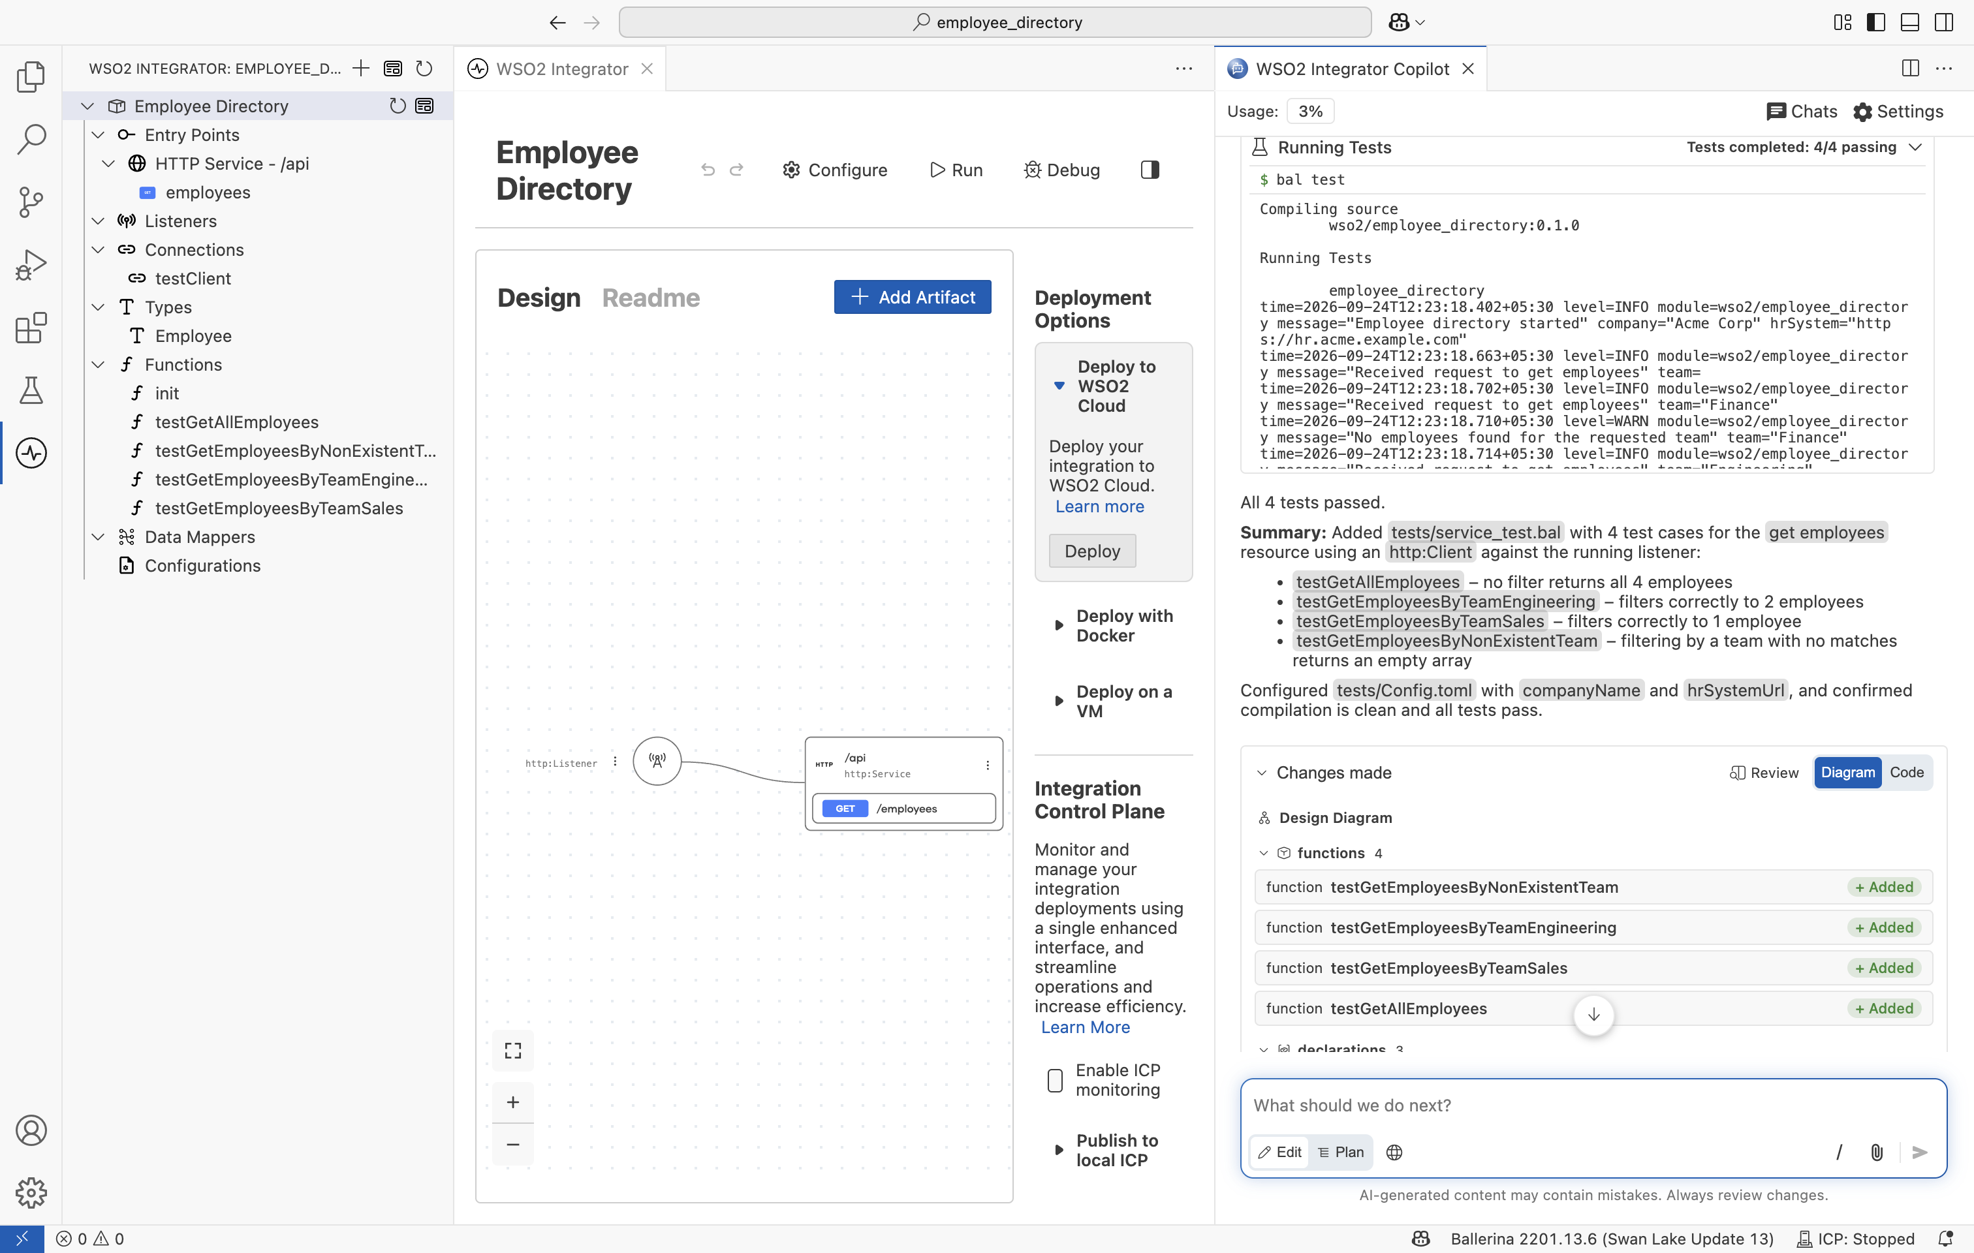Collapse the Running Tests output chevron

[1916, 147]
